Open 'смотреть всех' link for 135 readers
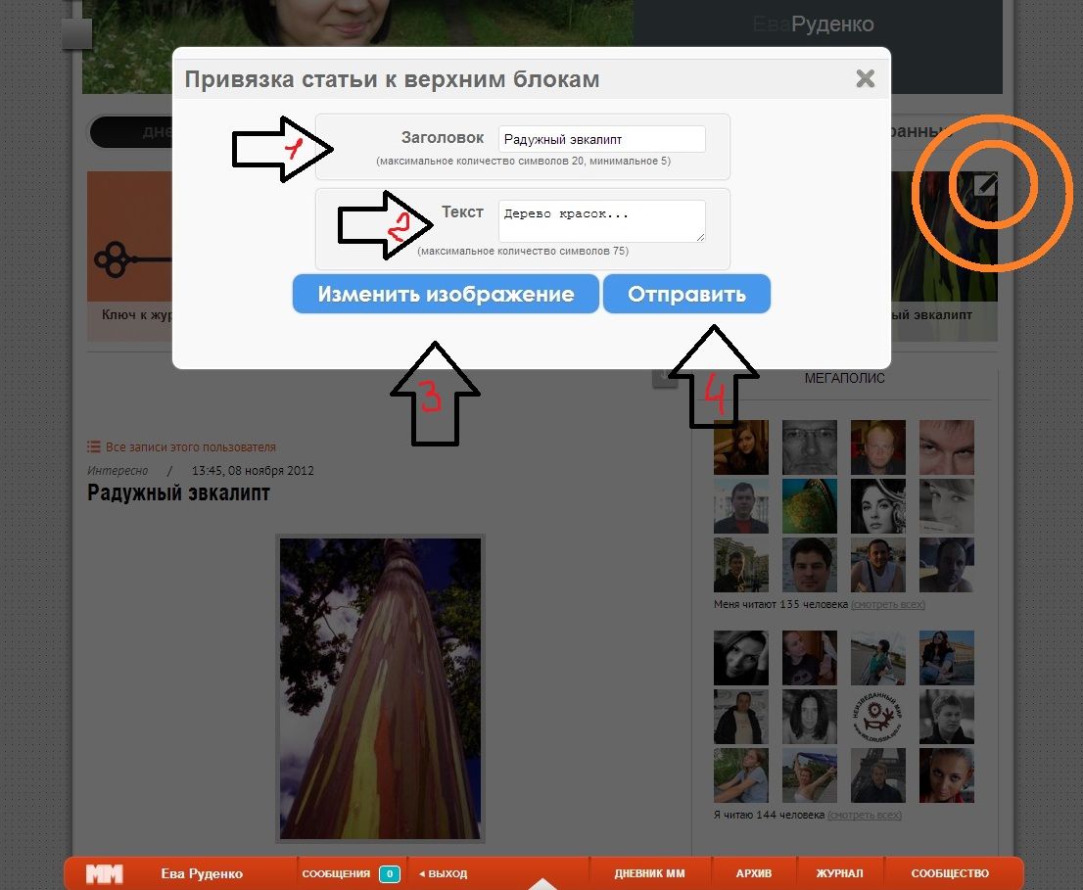Image resolution: width=1083 pixels, height=890 pixels. tap(887, 605)
